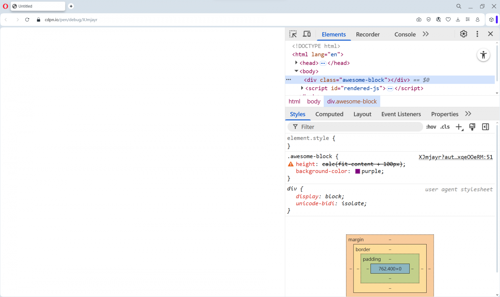
Task: Toggle the rendering emulations paintbrush icon
Action: pos(472,127)
